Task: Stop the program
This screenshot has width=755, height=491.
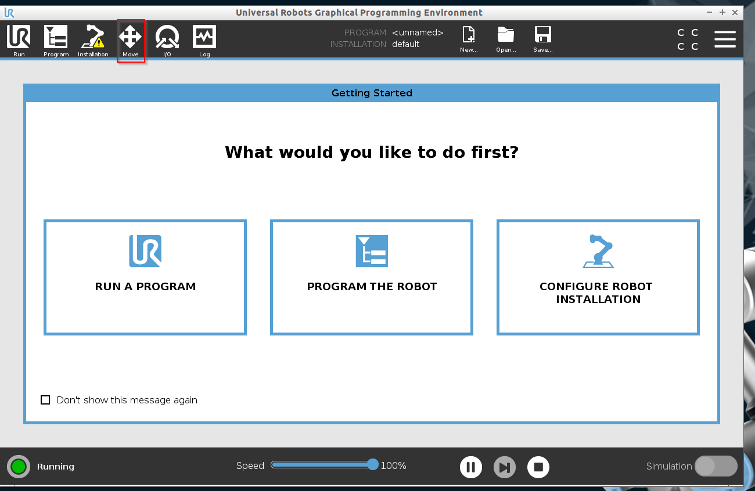Action: 538,467
